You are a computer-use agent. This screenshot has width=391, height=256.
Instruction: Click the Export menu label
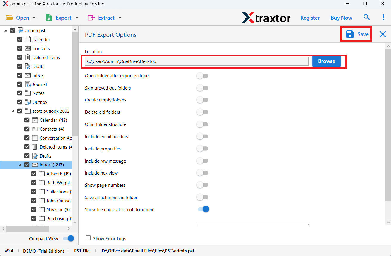(64, 18)
